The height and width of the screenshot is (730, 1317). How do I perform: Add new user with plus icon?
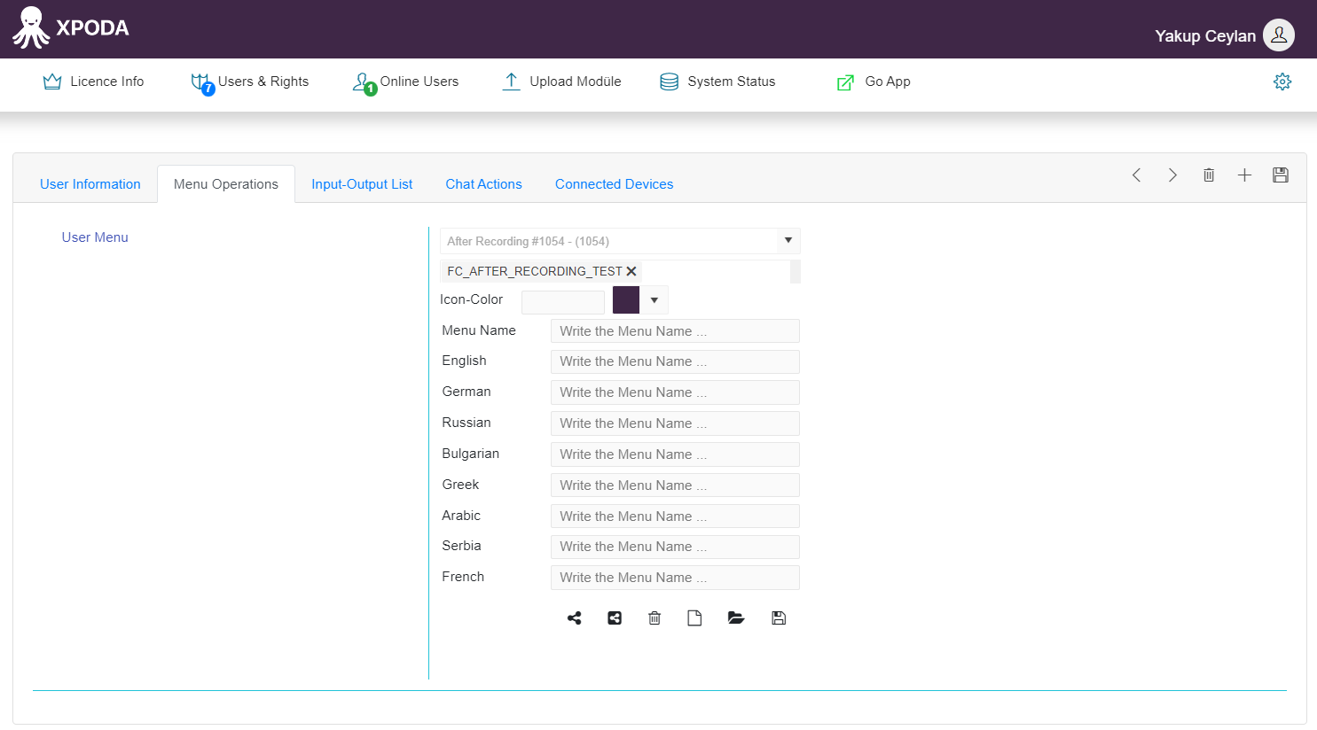coord(1244,175)
